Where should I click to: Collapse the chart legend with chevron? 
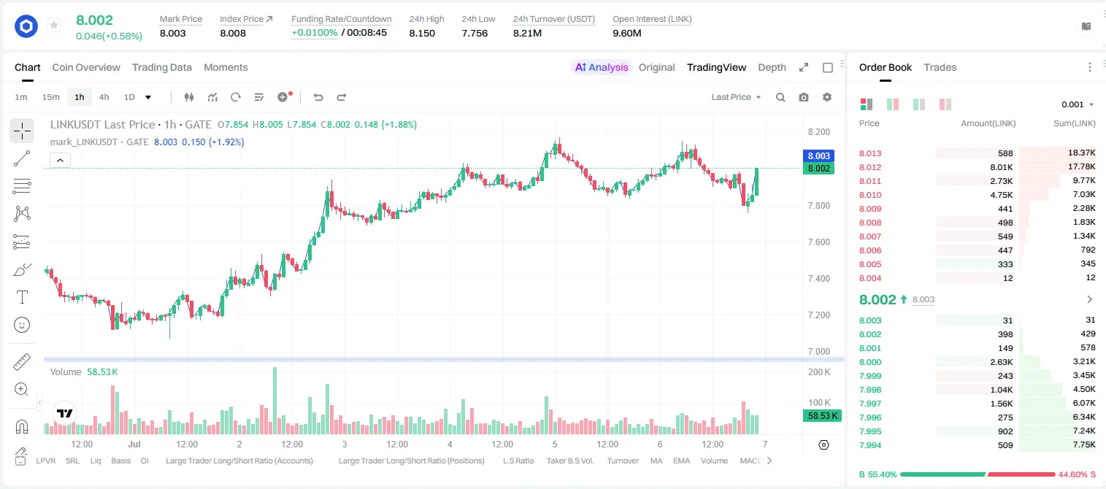[x=60, y=160]
